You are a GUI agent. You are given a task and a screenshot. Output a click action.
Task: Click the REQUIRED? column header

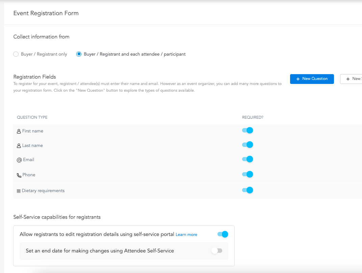pos(253,117)
